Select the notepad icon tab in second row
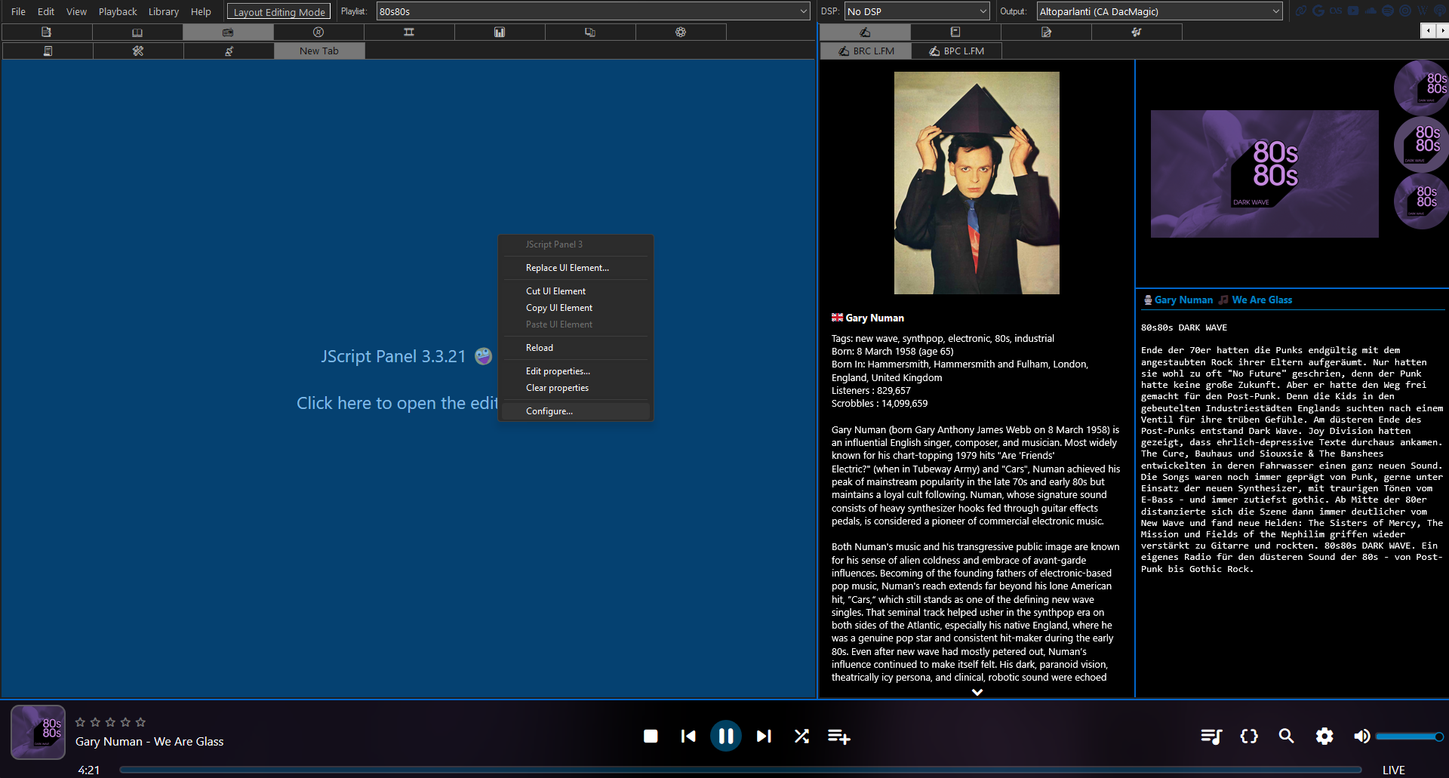Image resolution: width=1449 pixels, height=778 pixels. 48,51
